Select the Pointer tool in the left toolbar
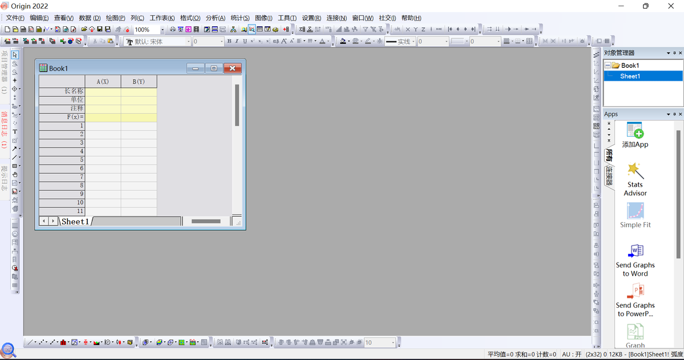The image size is (684, 360). [15, 55]
